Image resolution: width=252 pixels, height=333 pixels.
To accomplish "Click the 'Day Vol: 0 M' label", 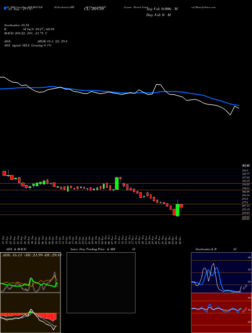I will point(158,15).
